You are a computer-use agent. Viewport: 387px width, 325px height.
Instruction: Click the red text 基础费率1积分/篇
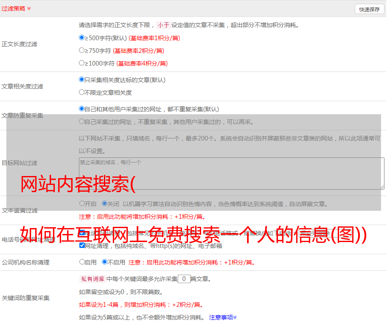coord(154,38)
